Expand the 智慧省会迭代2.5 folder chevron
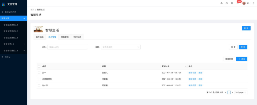The image size is (257, 105). [24, 51]
